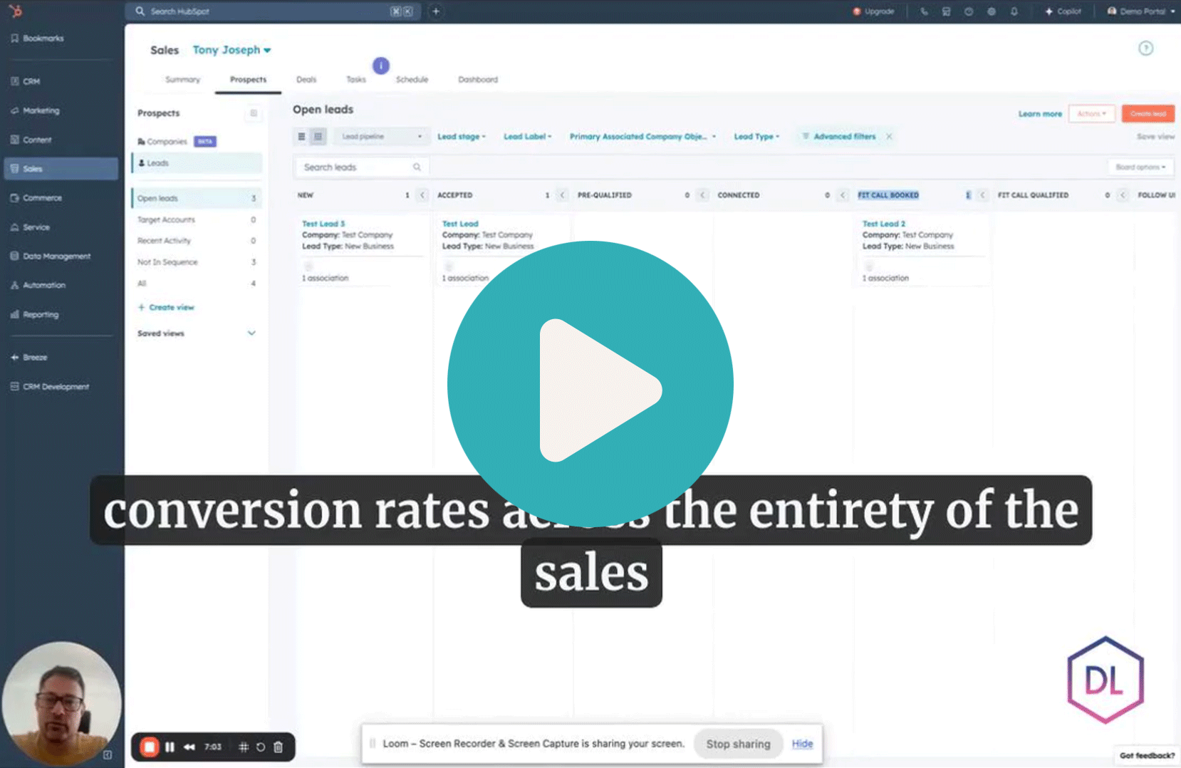Select the Not In Sequence view
This screenshot has height=768, width=1181.
click(x=197, y=262)
